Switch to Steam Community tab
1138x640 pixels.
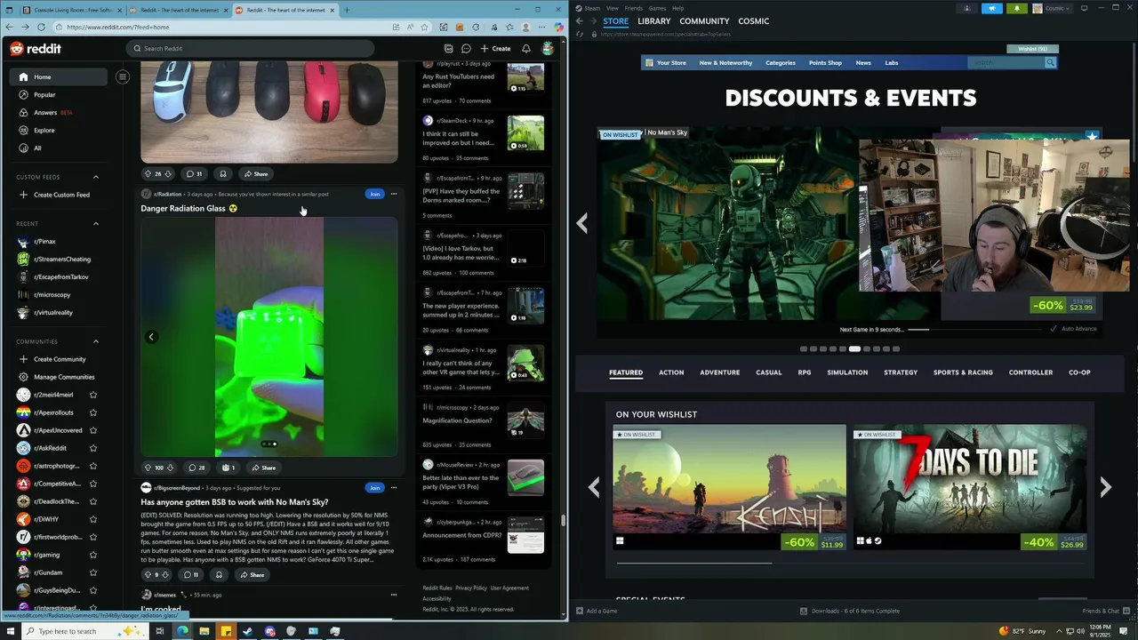704,20
